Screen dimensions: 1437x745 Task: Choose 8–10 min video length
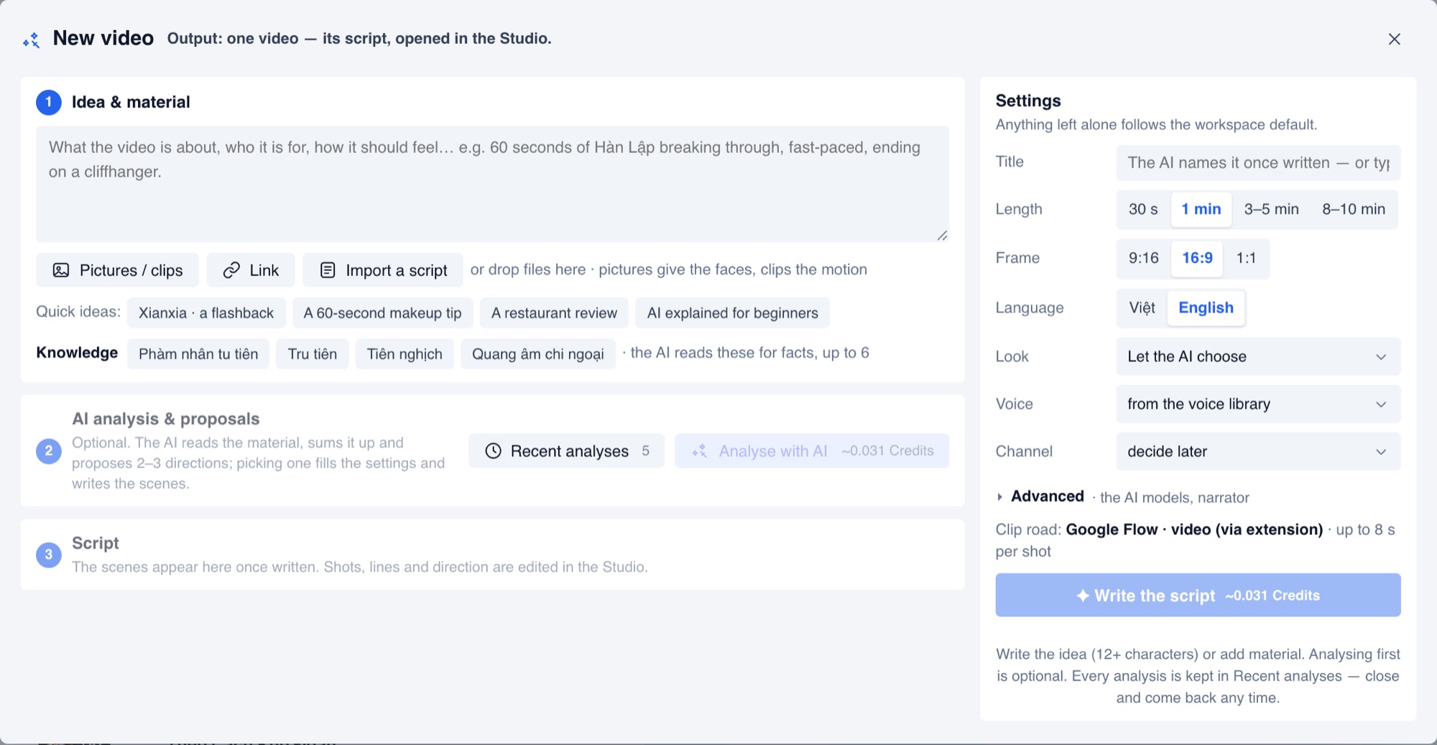pyautogui.click(x=1354, y=209)
